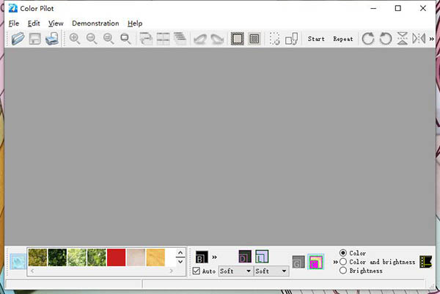Click the rotate clockwise arrow icon
The image size is (440, 294).
point(368,39)
